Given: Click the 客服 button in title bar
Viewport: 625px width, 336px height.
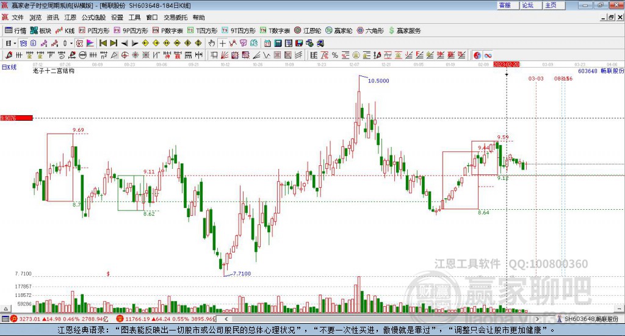Looking at the screenshot, I should tap(508, 5).
